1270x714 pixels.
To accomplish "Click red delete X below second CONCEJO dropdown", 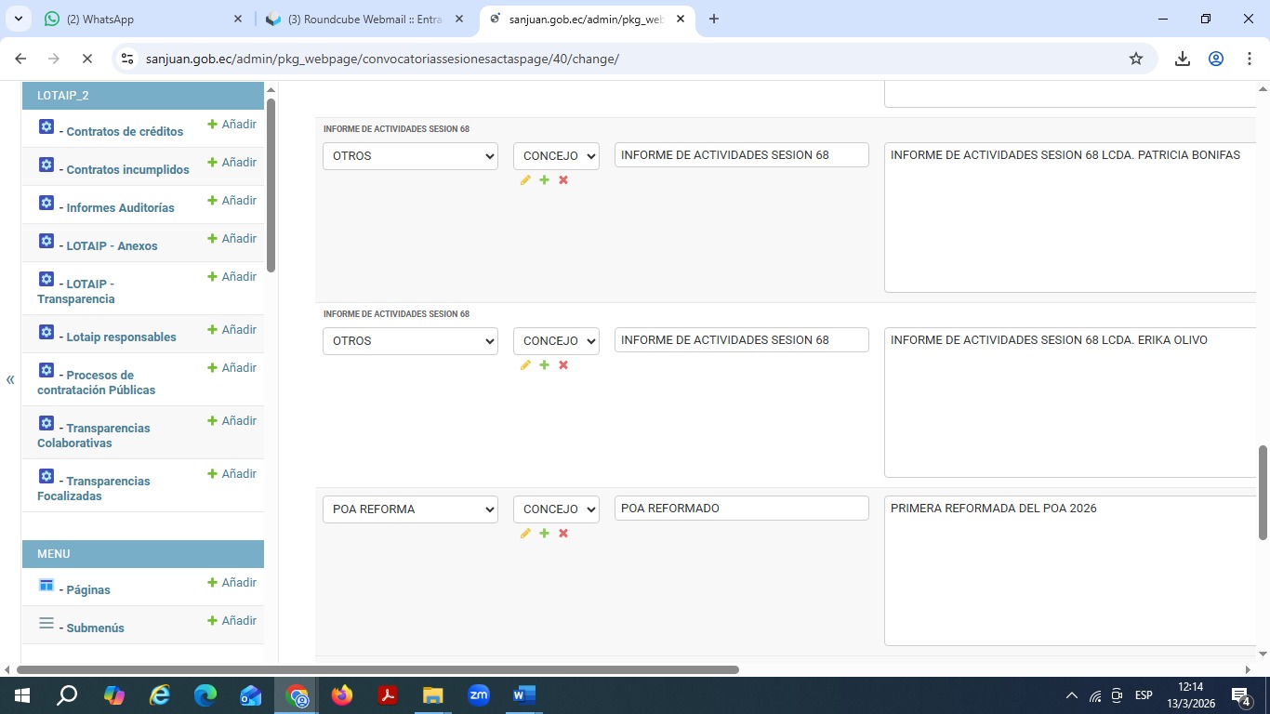I will (563, 365).
